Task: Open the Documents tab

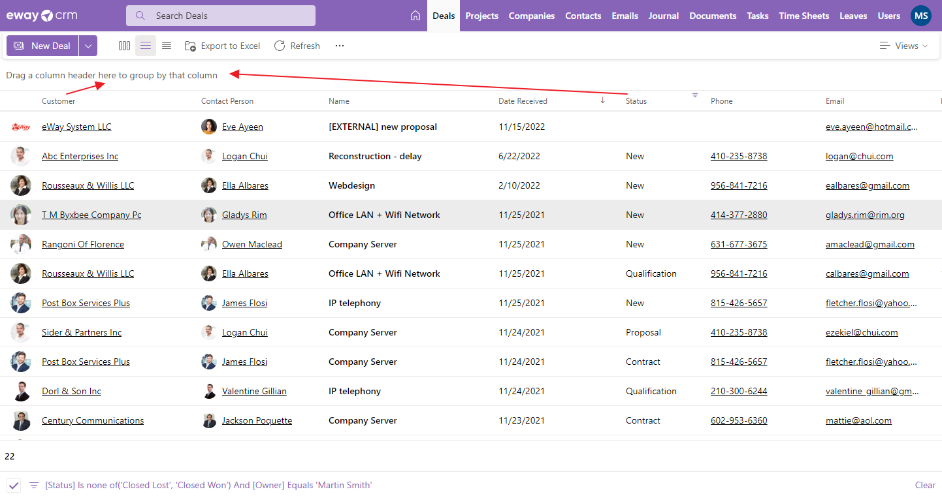Action: click(713, 16)
